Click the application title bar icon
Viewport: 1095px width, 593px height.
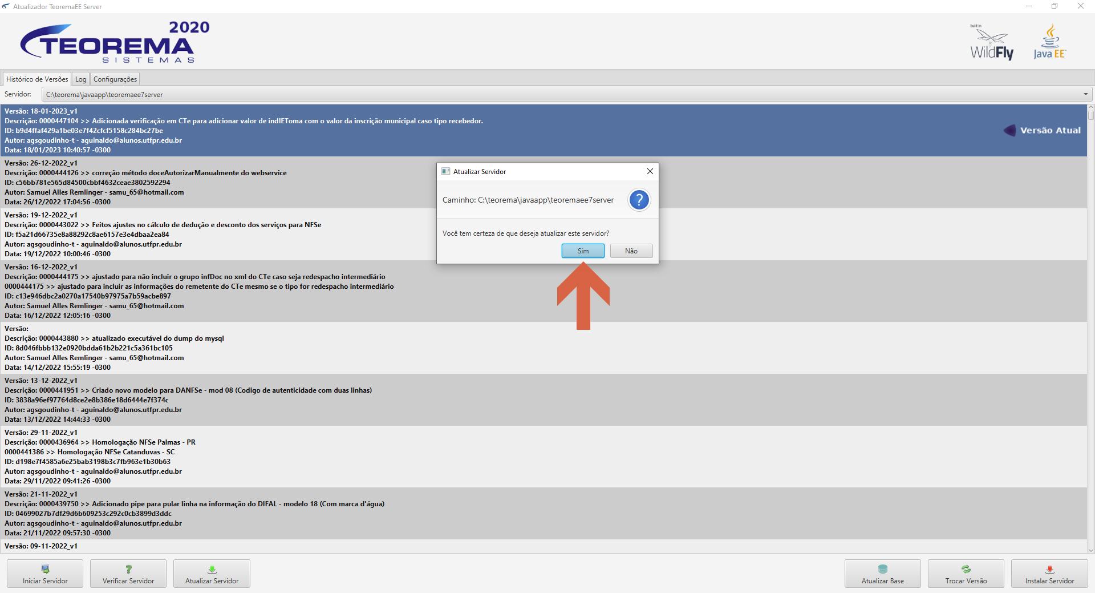point(6,6)
